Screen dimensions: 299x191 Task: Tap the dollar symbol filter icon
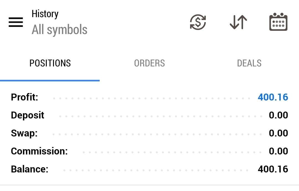coord(198,22)
